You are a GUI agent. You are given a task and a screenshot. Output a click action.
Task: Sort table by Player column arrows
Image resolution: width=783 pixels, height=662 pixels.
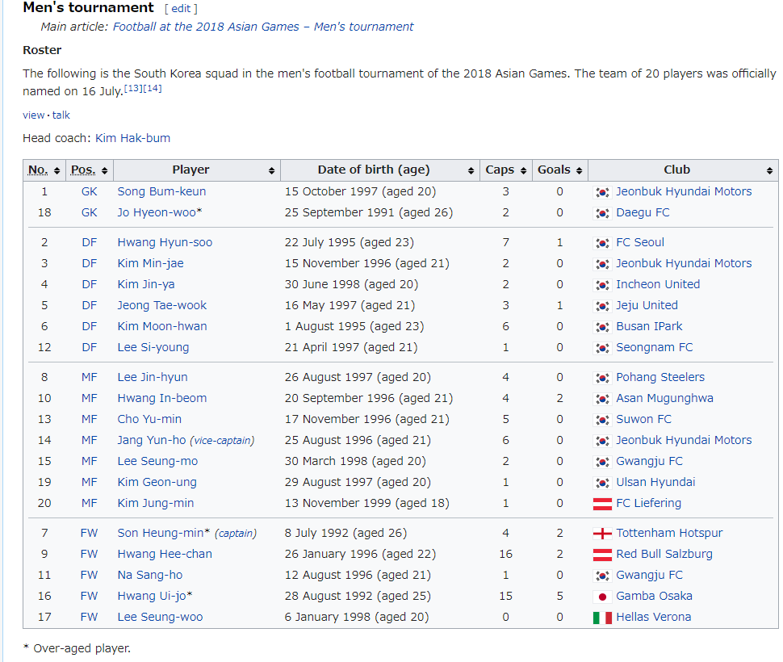[272, 170]
